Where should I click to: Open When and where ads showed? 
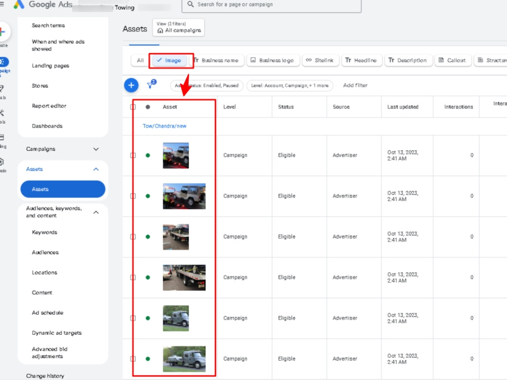point(58,45)
